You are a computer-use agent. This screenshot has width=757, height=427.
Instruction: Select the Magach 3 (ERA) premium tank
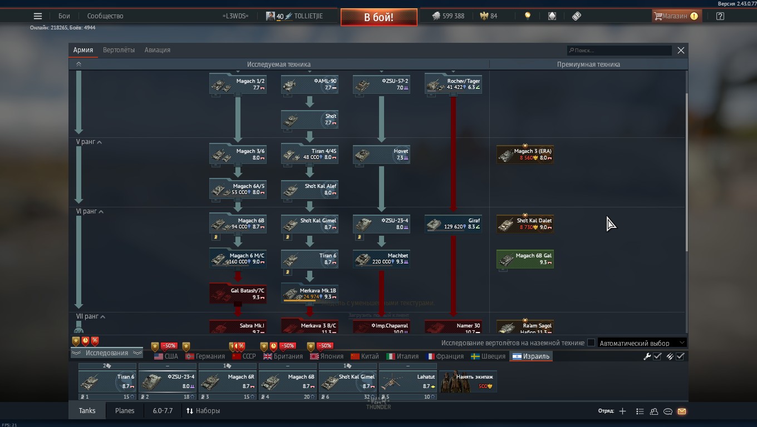point(525,155)
